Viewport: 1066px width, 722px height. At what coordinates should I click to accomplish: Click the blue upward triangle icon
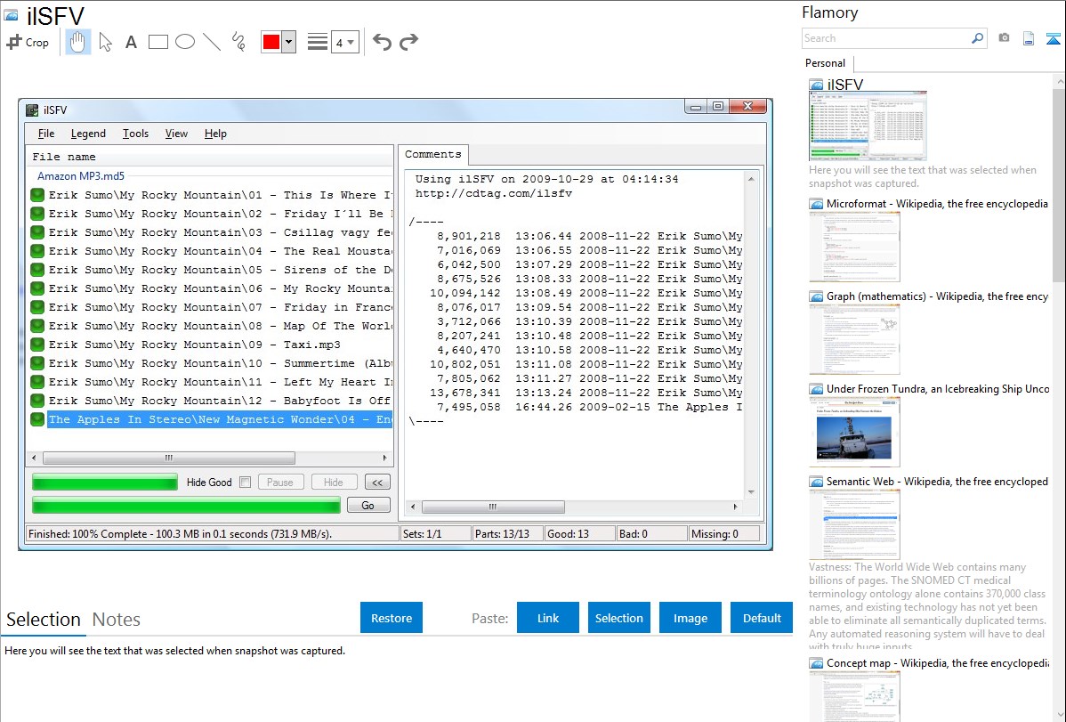coord(1053,38)
